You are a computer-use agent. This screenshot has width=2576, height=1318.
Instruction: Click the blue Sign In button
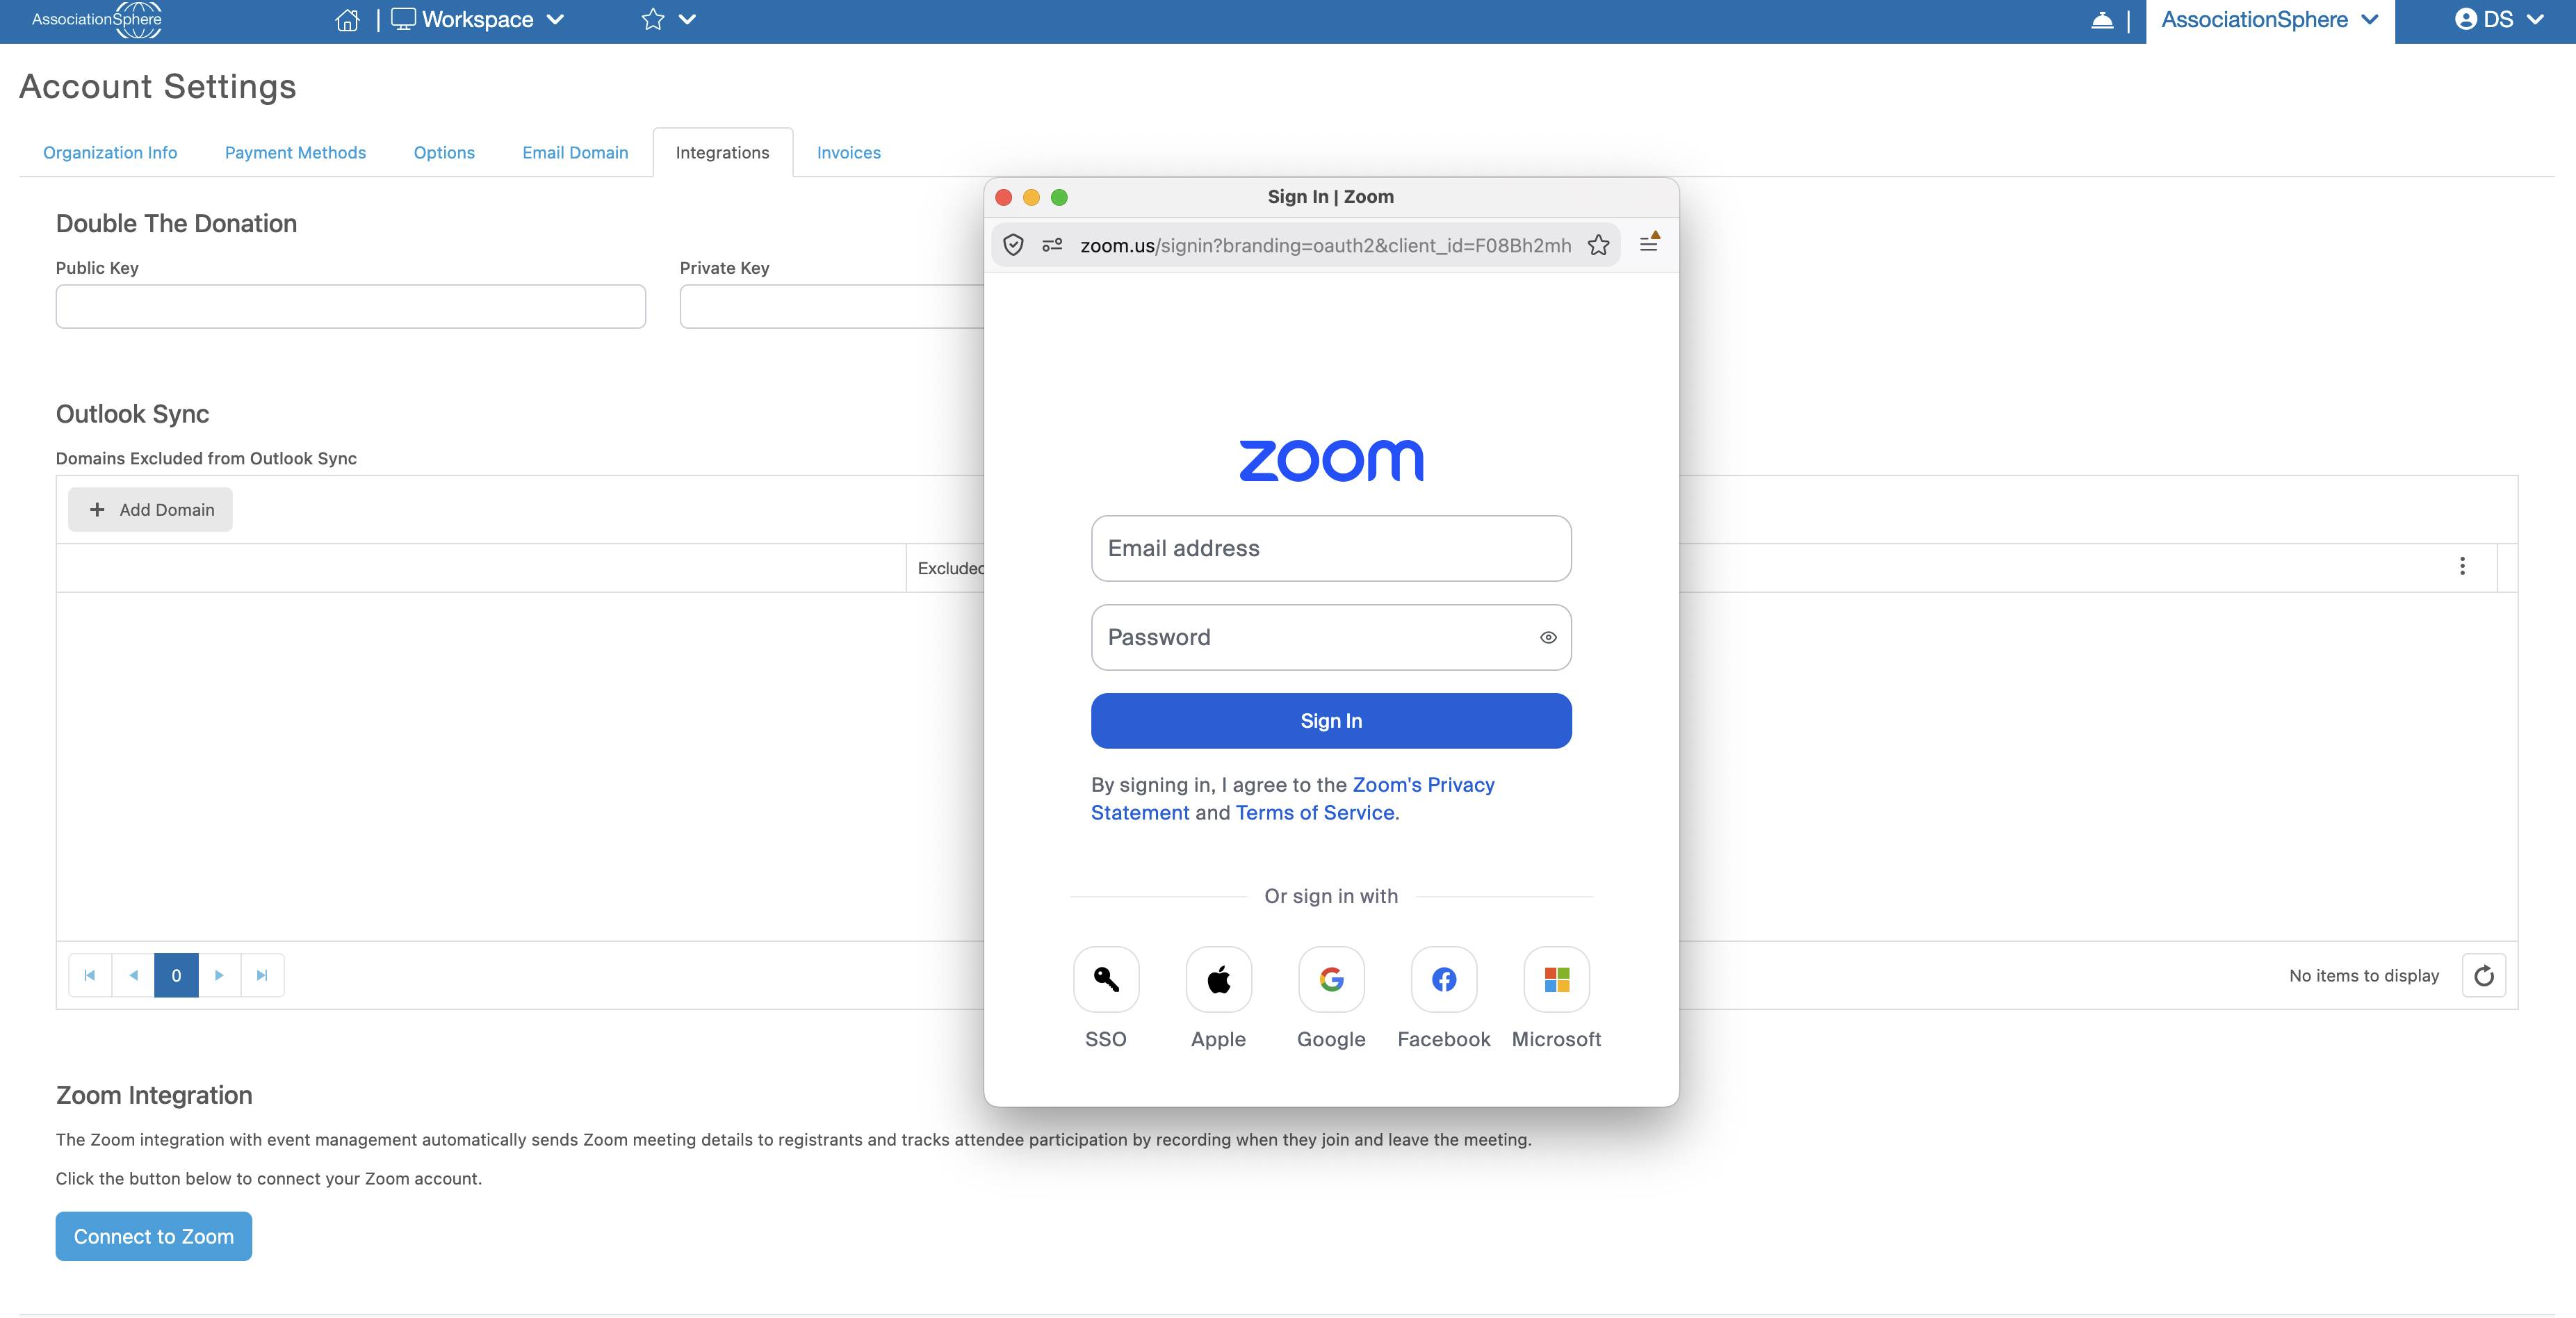pos(1331,721)
